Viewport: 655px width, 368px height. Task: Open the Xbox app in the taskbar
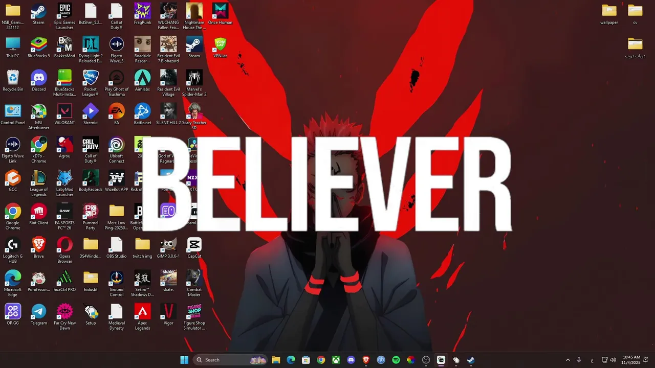click(x=336, y=360)
